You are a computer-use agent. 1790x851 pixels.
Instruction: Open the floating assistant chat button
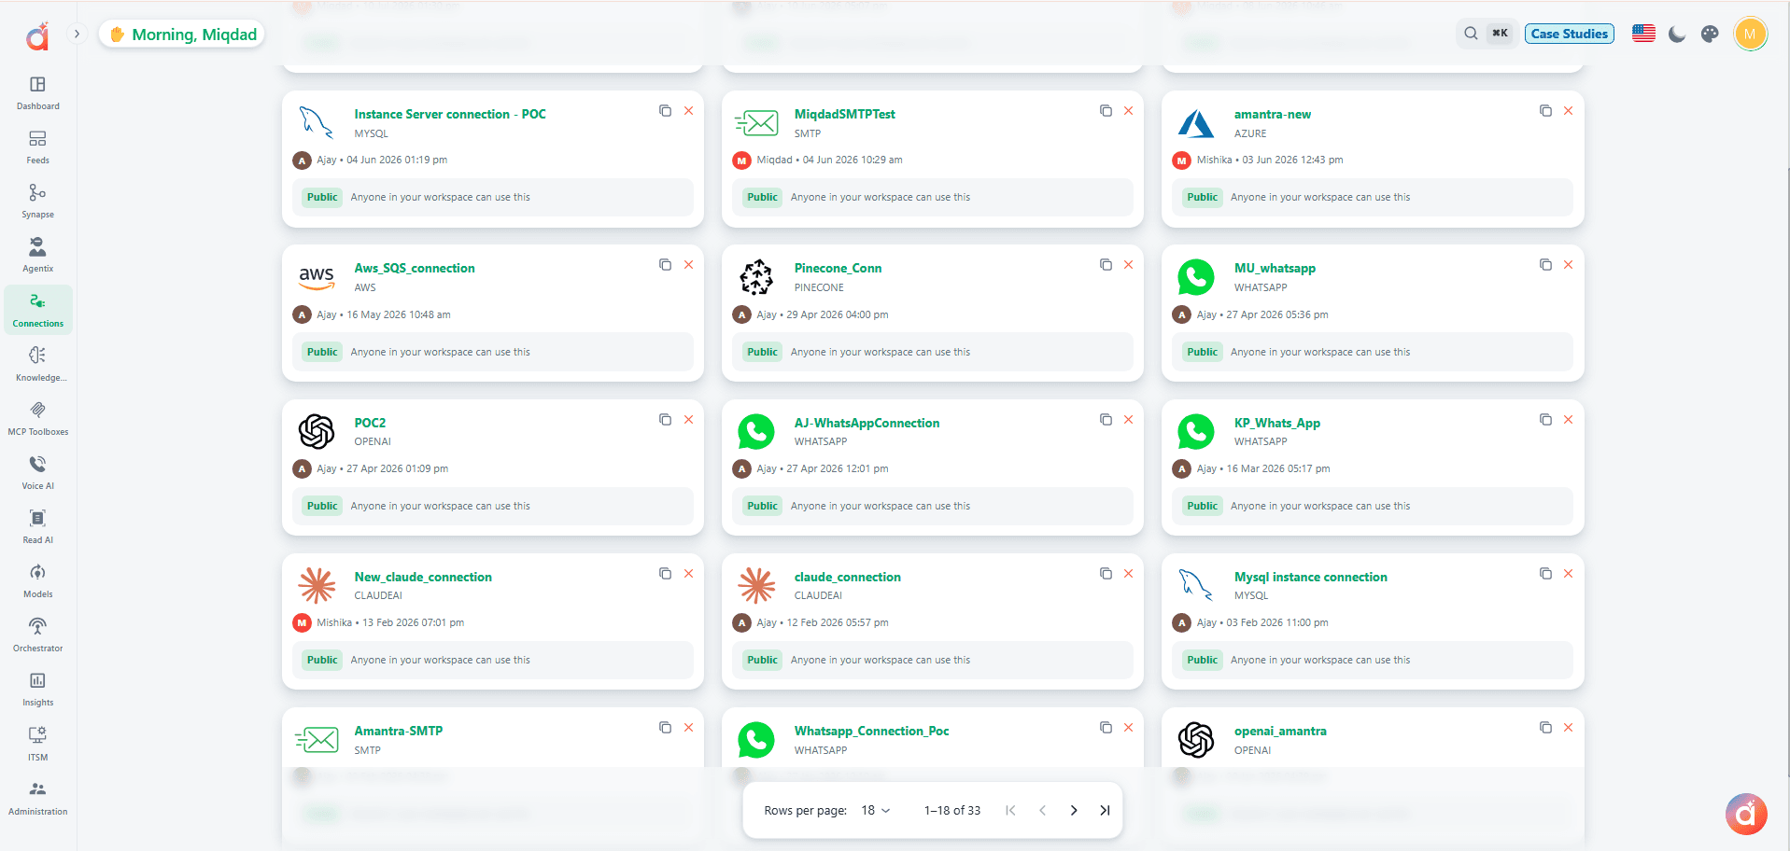(1746, 815)
